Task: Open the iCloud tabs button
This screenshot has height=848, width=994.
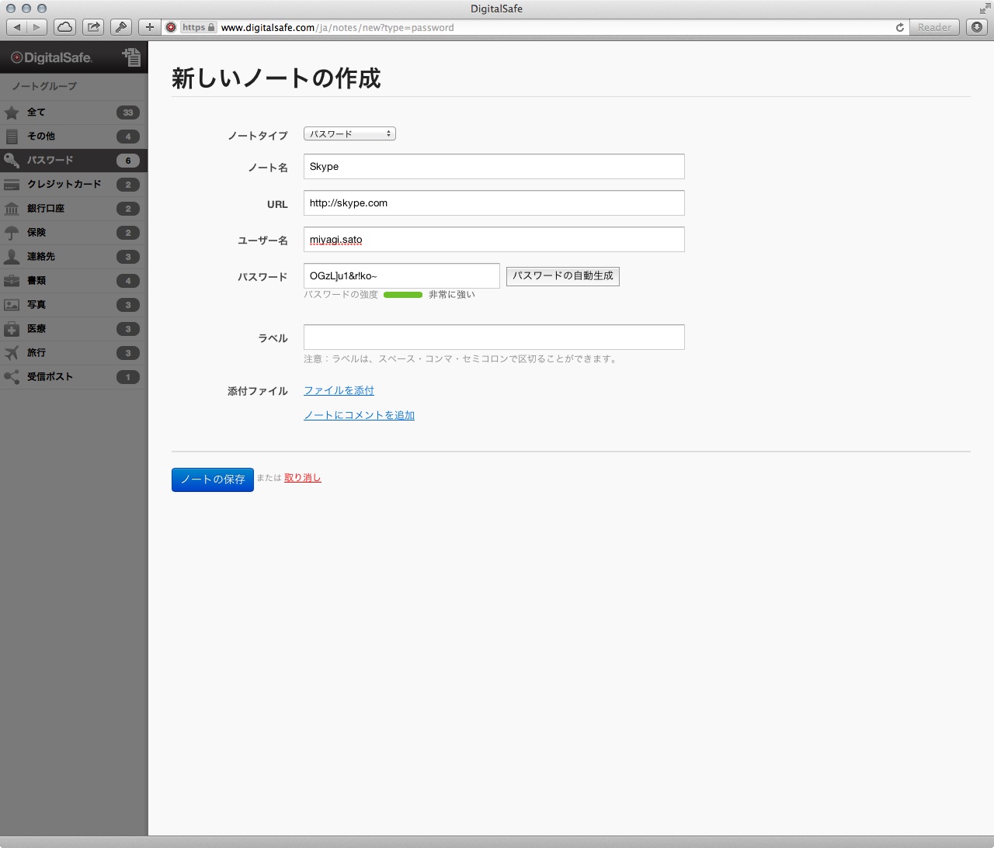Action: [65, 27]
